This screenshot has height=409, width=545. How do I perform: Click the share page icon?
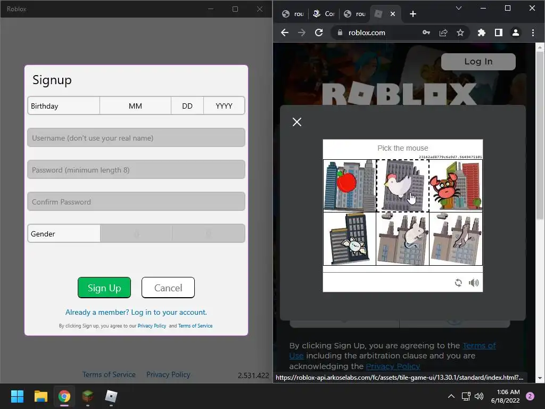click(x=443, y=32)
